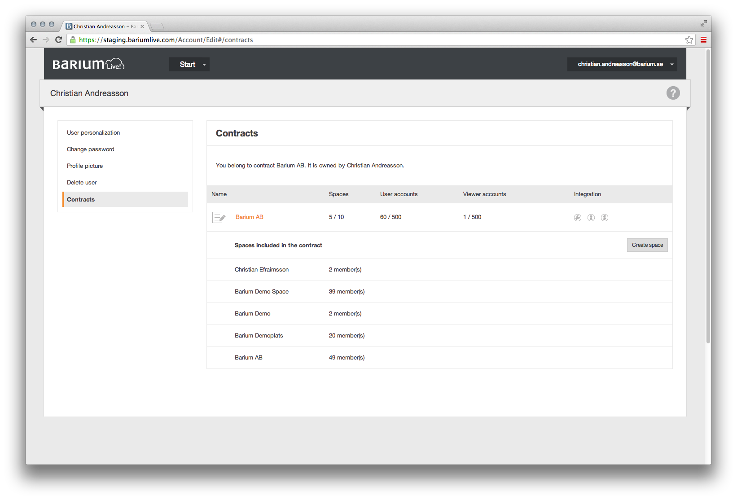Image resolution: width=737 pixels, height=500 pixels.
Task: Open the Barium AB contract link
Action: [x=250, y=217]
